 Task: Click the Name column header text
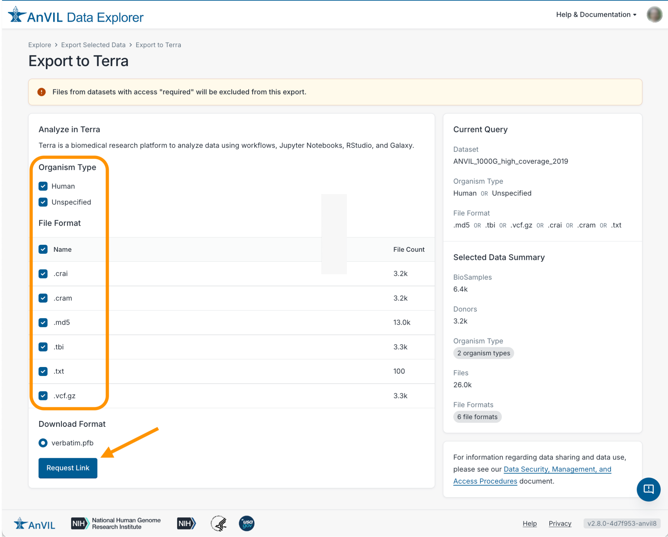coord(62,249)
